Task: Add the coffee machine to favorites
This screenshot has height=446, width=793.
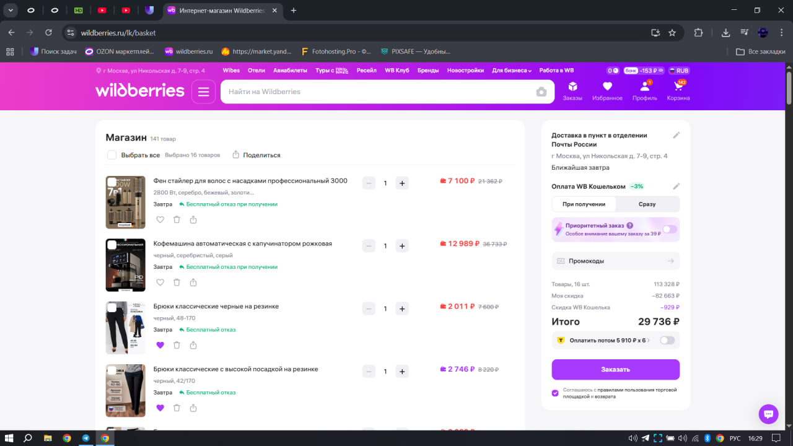Action: [x=160, y=282]
